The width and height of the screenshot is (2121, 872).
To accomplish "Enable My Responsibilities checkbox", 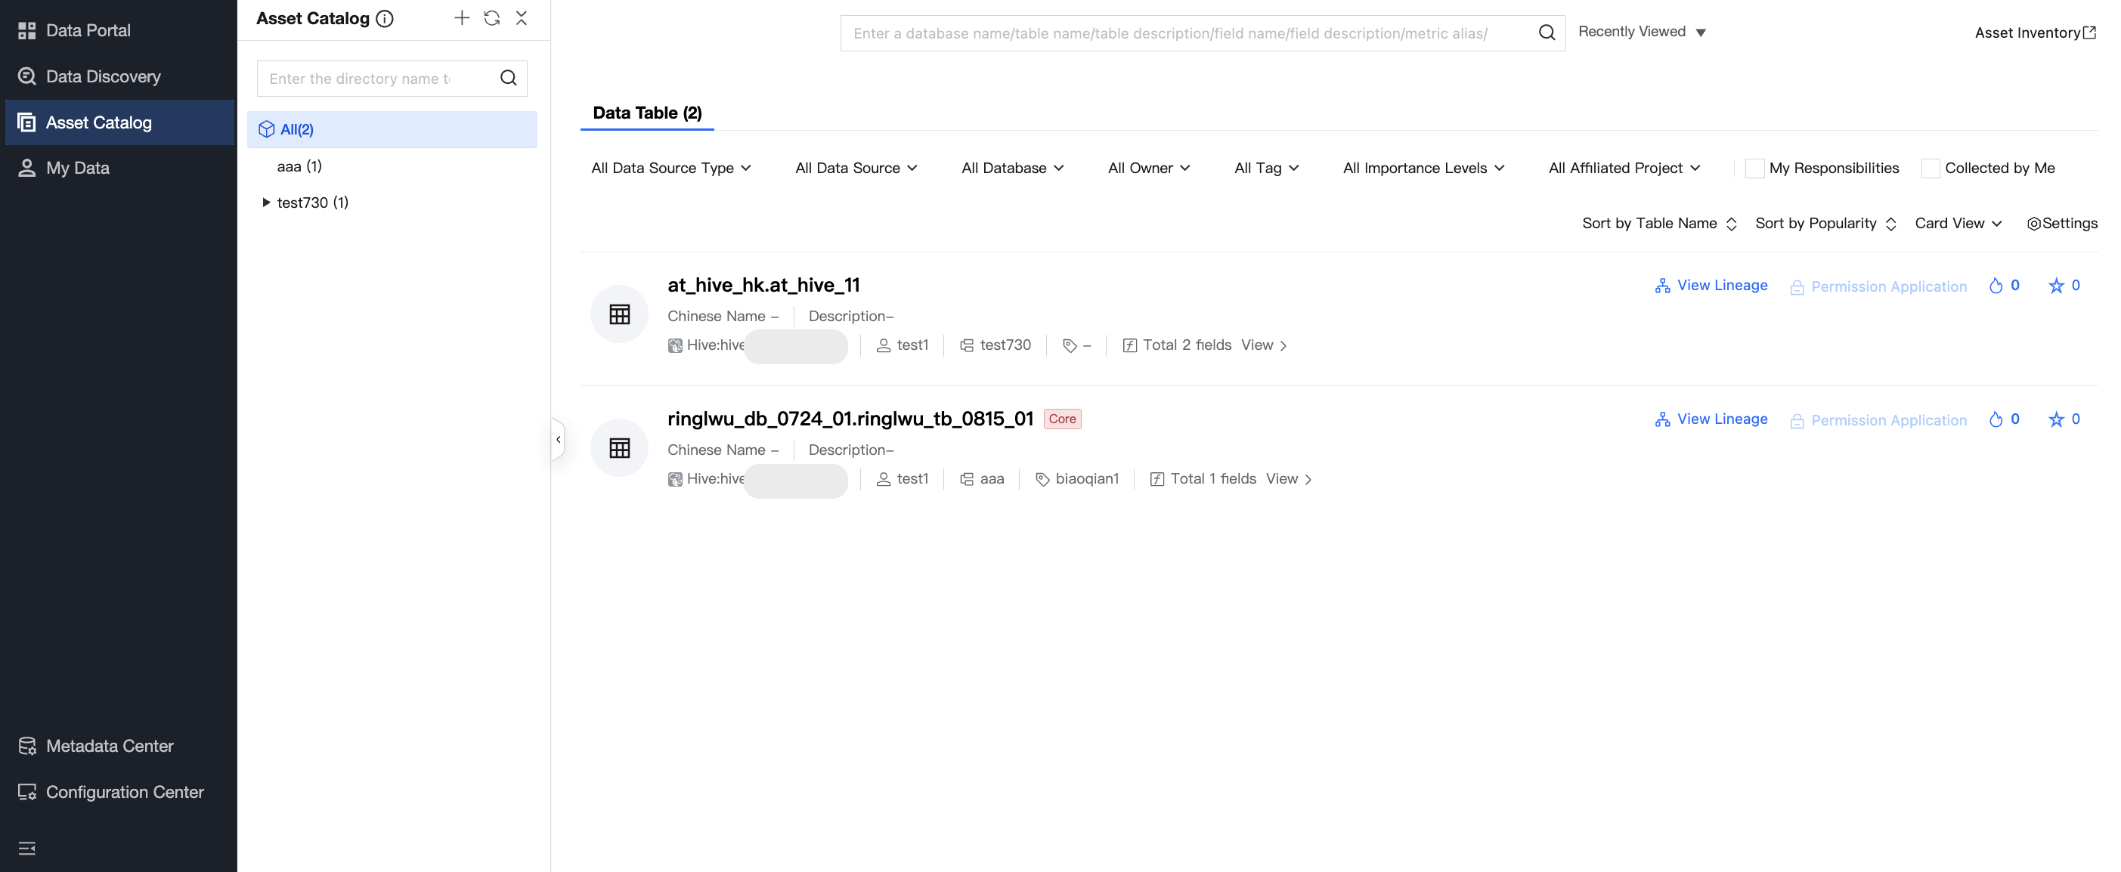I will [x=1754, y=168].
